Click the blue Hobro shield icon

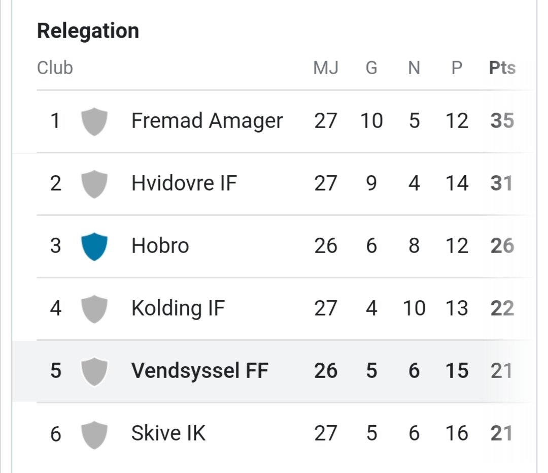[x=94, y=246]
